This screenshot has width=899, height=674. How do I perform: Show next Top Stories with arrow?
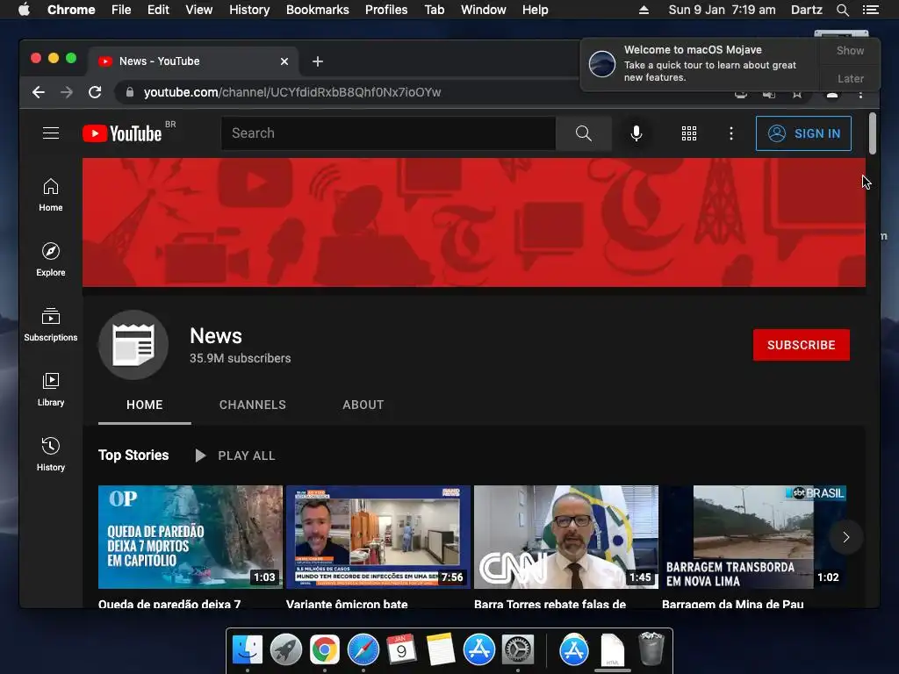tap(845, 537)
